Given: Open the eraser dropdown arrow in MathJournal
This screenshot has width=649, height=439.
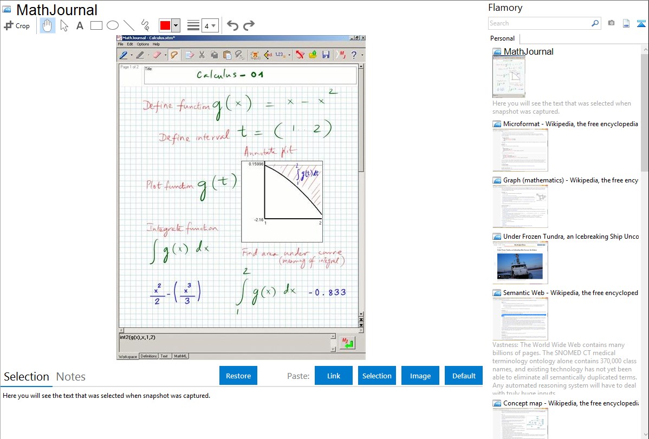Looking at the screenshot, I should click(165, 55).
